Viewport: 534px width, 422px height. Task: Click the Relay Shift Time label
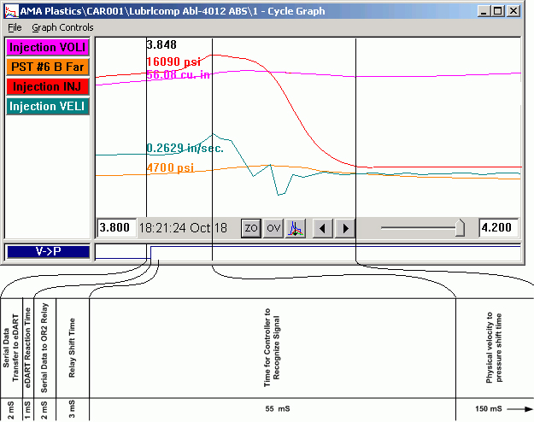[x=72, y=348]
